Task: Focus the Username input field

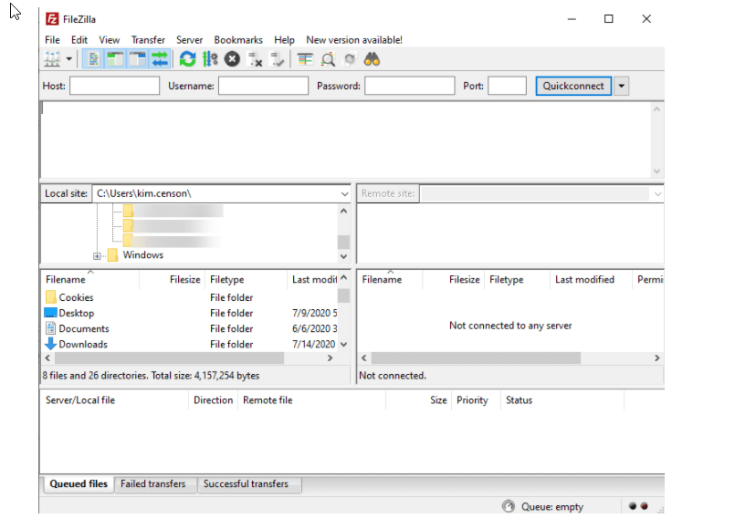Action: [x=263, y=86]
